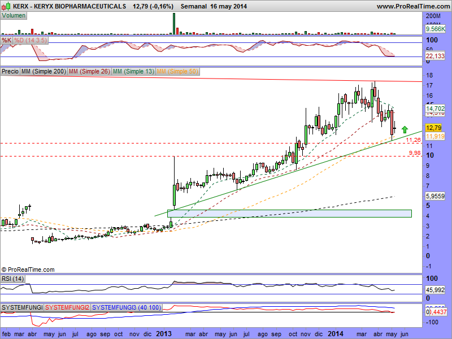Click the 200M volume axis label
452x339 pixels.
433,16
